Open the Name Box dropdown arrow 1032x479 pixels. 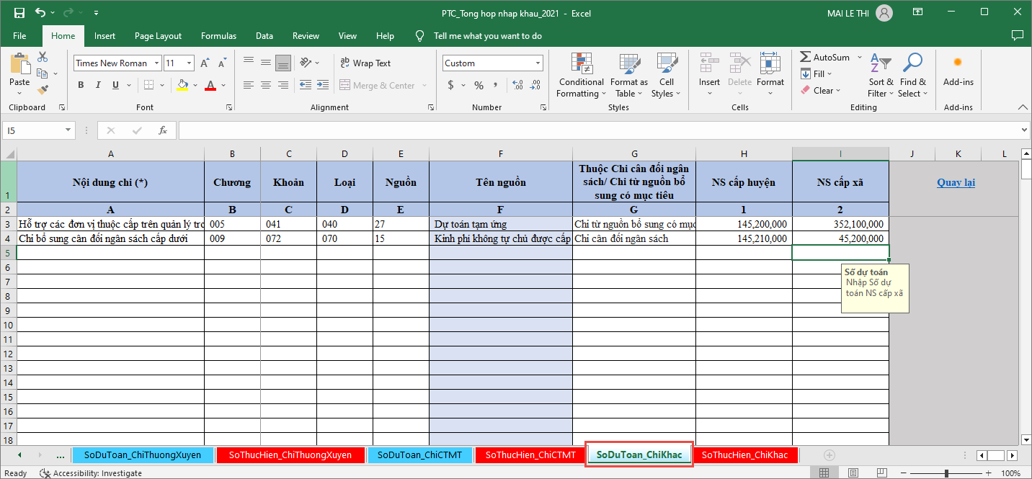[68, 130]
